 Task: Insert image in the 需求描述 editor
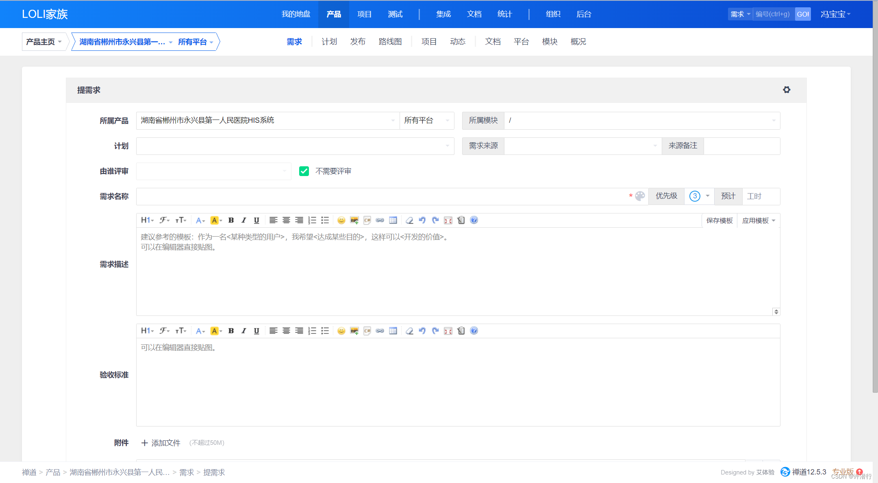point(354,220)
